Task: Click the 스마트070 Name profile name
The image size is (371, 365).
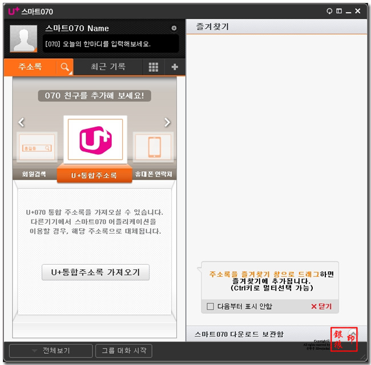Action: tap(77, 29)
